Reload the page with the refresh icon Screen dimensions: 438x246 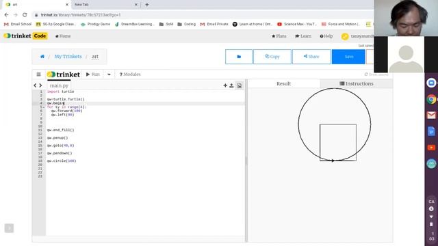coord(25,15)
